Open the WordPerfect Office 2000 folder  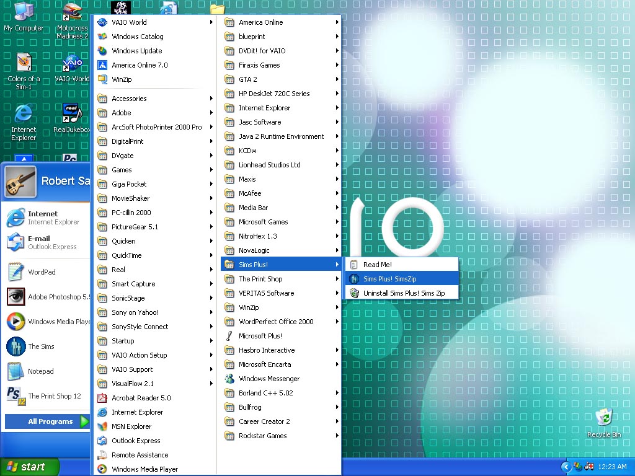point(281,322)
